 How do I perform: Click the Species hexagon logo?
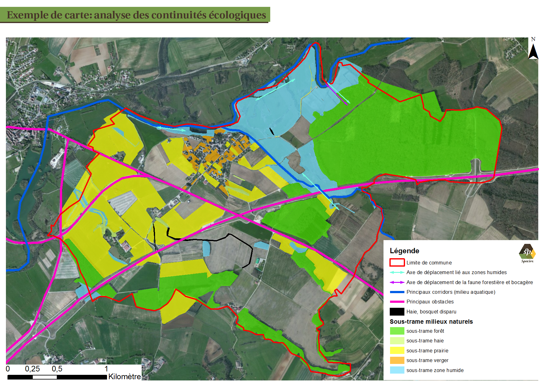pos(527,252)
